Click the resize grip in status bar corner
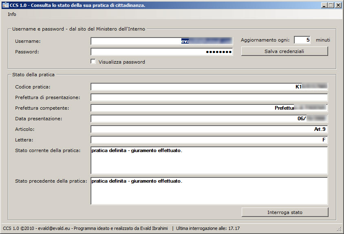The height and width of the screenshot is (234, 344). [x=339, y=229]
